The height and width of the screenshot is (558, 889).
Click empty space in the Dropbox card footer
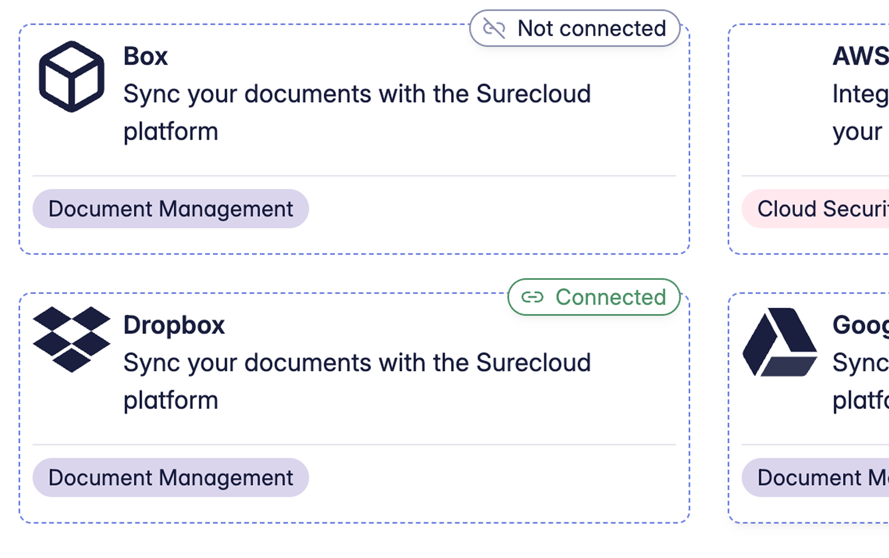click(x=479, y=477)
